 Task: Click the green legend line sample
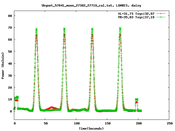pos(161,17)
